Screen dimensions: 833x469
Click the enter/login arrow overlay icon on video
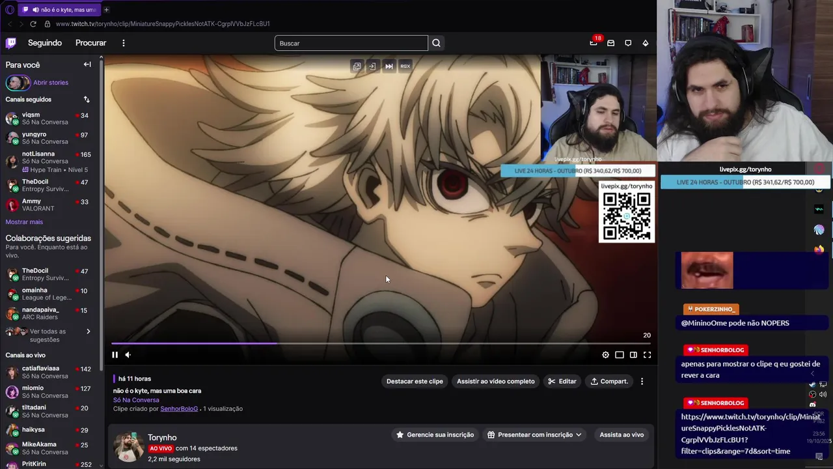pos(372,66)
